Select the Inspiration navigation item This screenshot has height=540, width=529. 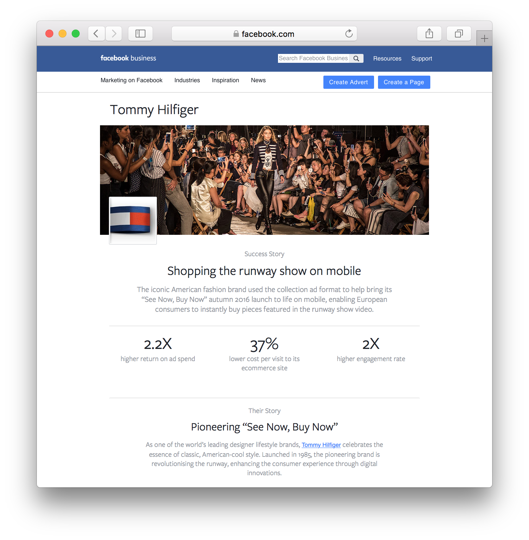225,80
